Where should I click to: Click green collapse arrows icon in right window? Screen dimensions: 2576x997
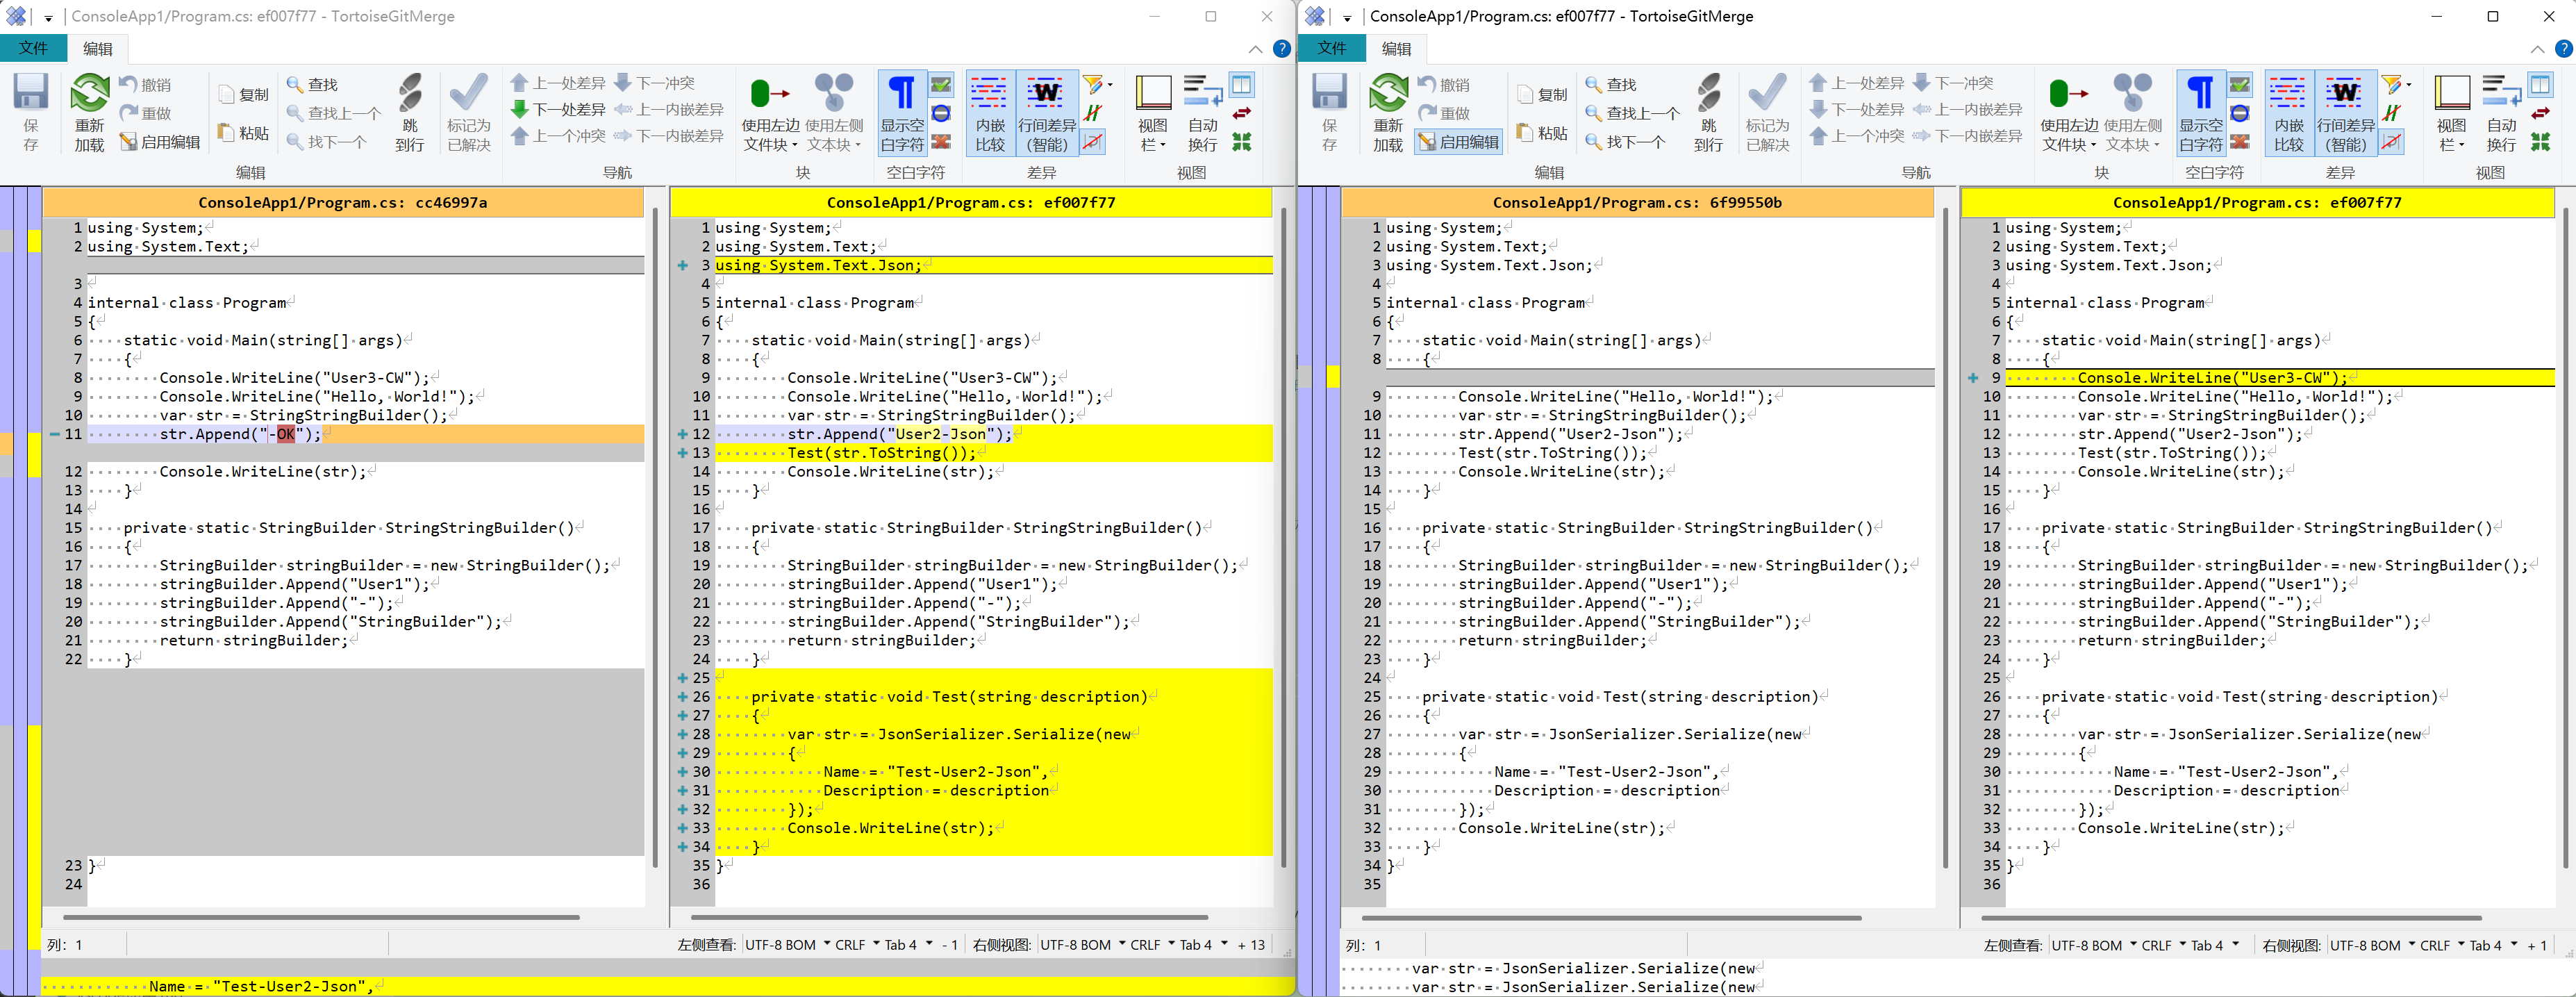(x=2540, y=142)
